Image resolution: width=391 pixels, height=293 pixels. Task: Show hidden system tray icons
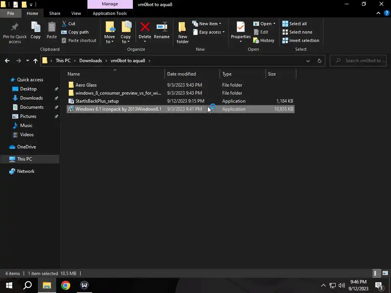pos(323,285)
